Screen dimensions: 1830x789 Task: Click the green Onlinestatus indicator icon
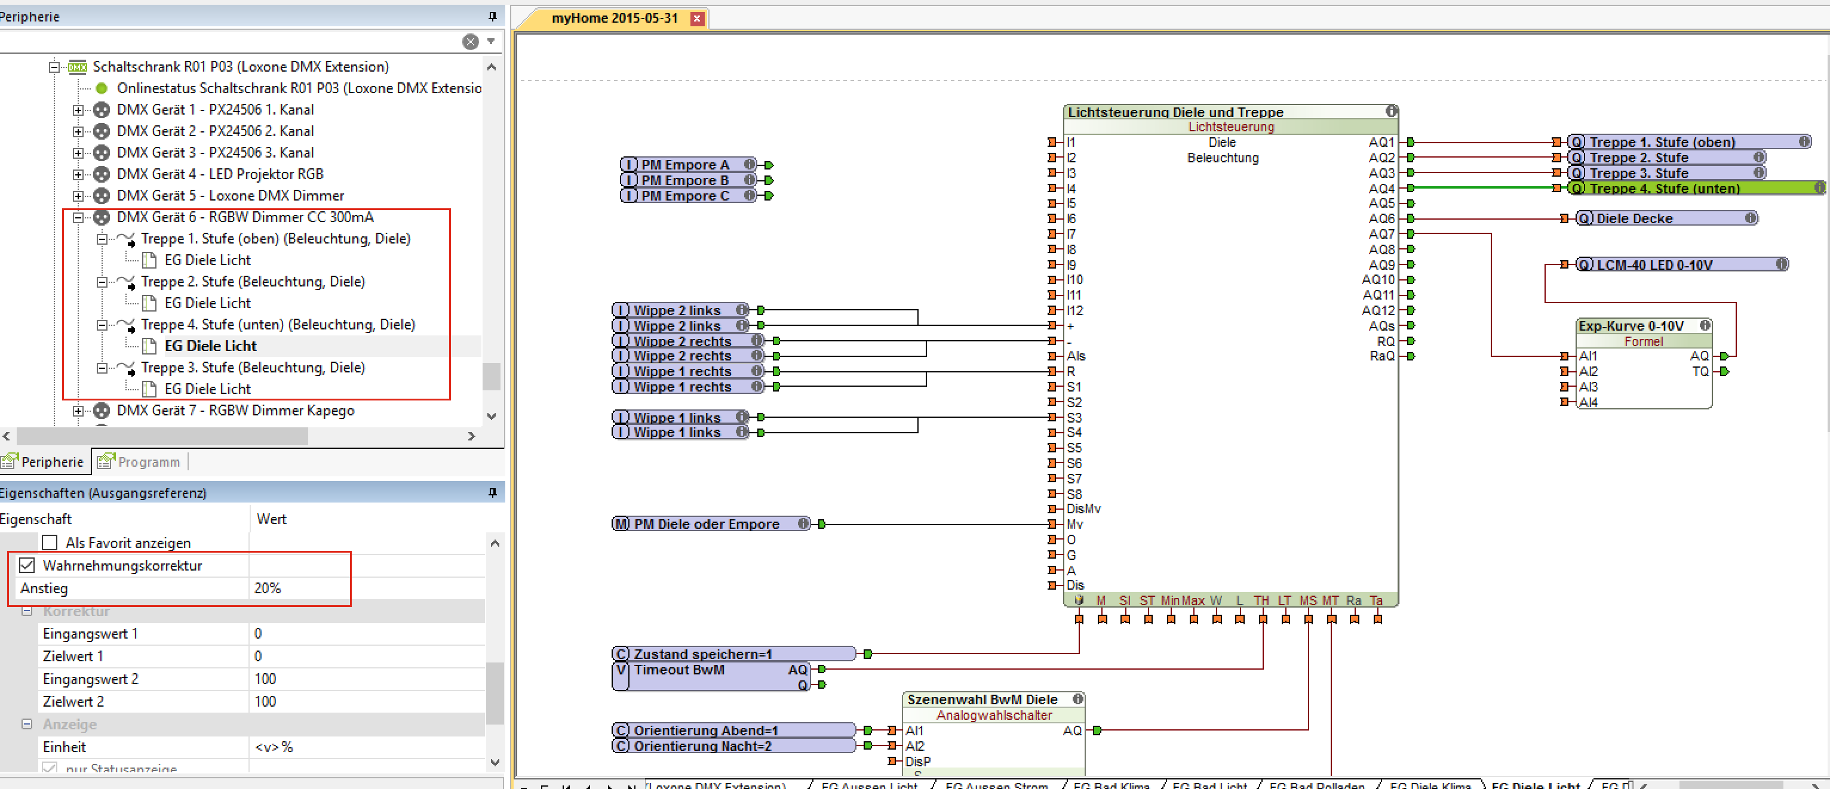coord(102,88)
